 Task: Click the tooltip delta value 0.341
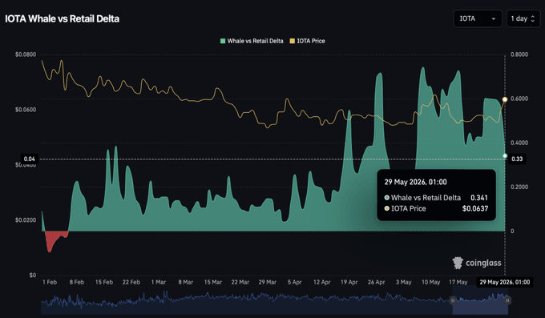click(x=479, y=198)
